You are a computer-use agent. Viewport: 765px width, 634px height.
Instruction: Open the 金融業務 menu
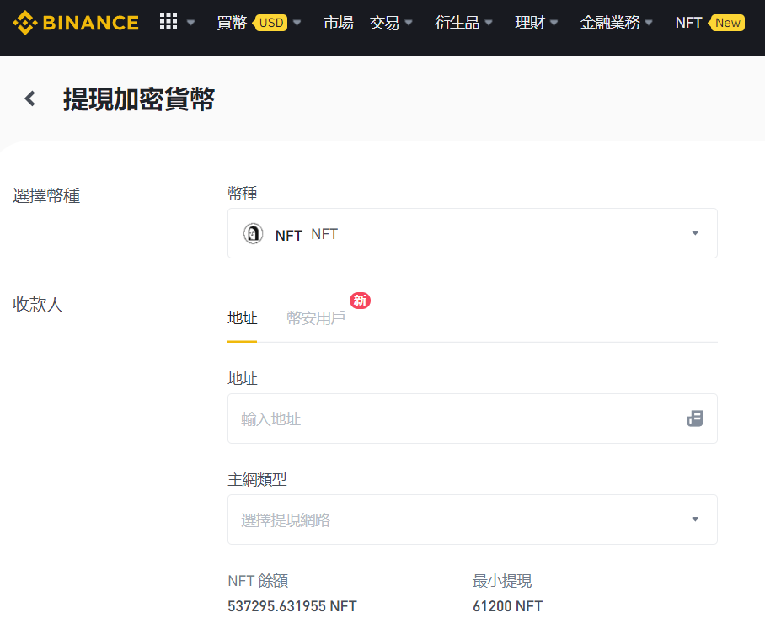610,23
